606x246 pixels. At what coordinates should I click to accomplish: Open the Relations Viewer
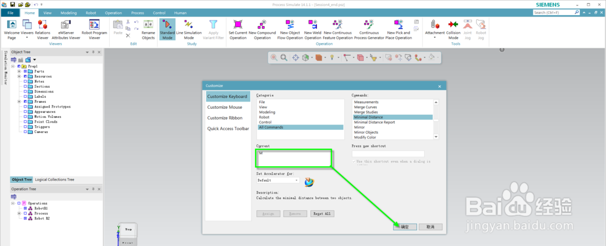pyautogui.click(x=42, y=29)
